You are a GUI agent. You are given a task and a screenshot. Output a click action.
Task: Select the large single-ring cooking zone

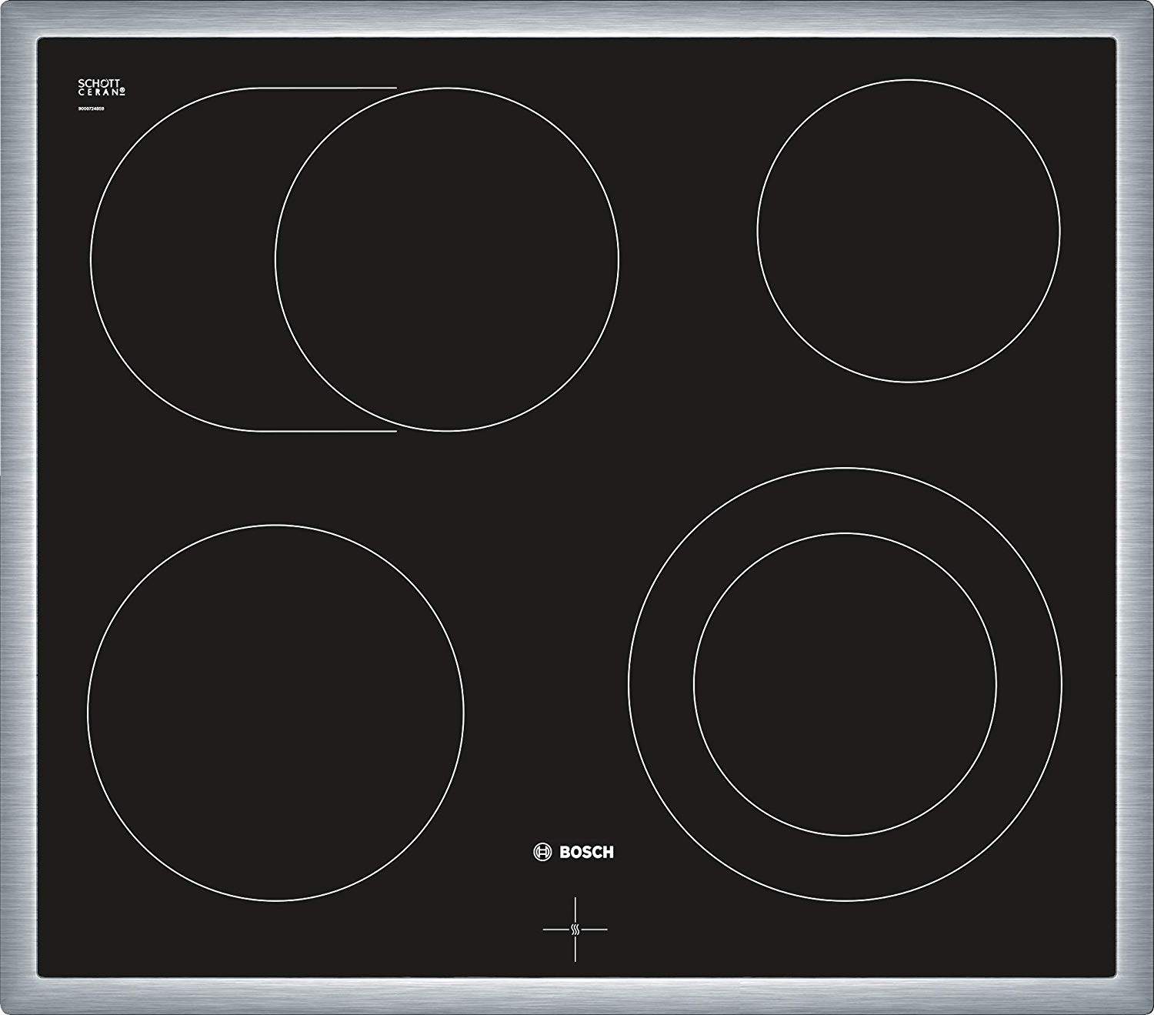point(275,713)
